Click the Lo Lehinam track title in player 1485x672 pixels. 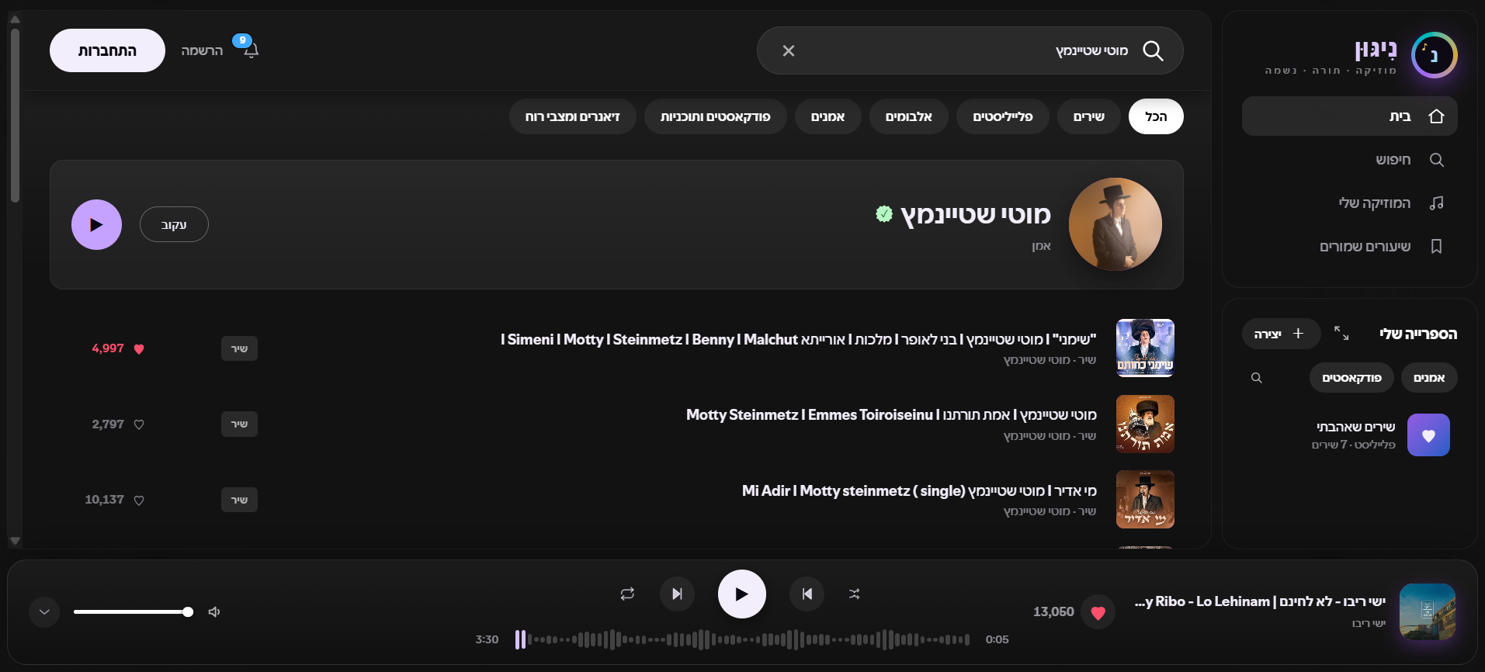point(1260,601)
